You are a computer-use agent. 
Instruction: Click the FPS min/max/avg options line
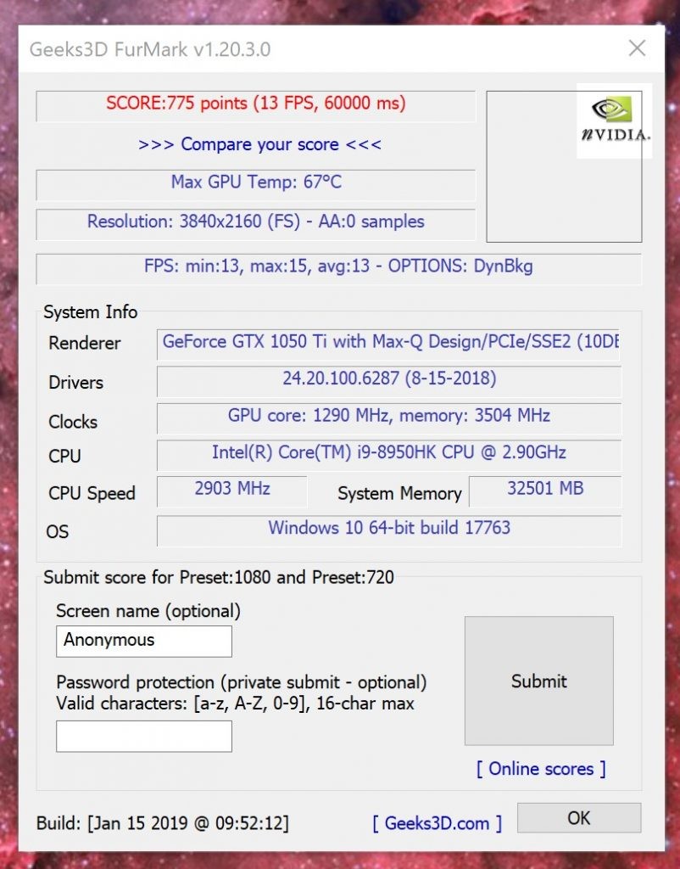pyautogui.click(x=339, y=268)
